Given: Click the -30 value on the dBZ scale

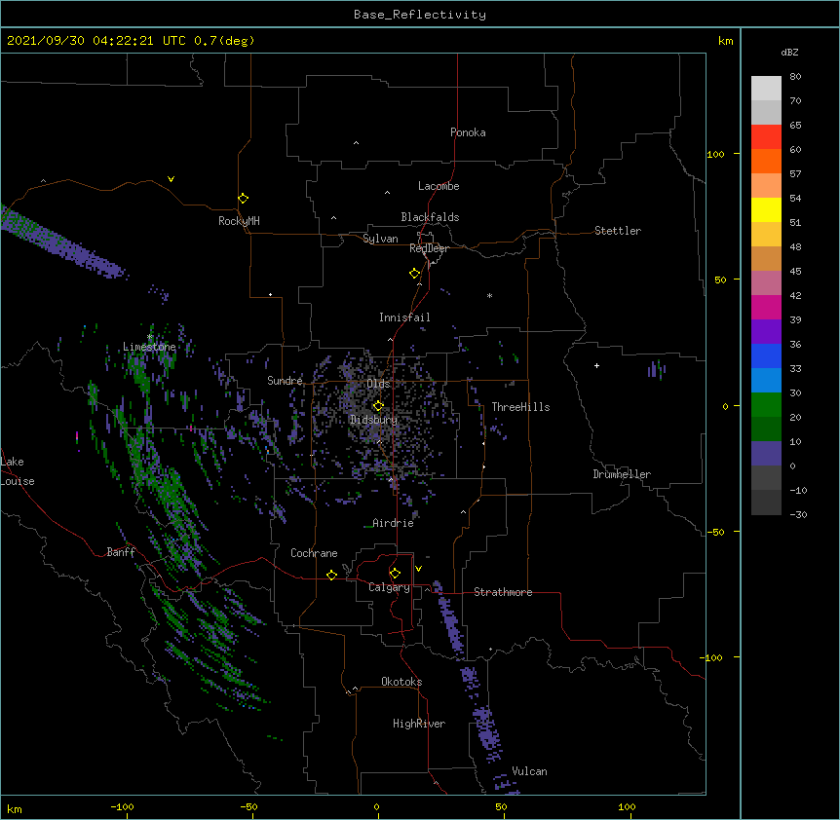Looking at the screenshot, I should click(x=798, y=514).
